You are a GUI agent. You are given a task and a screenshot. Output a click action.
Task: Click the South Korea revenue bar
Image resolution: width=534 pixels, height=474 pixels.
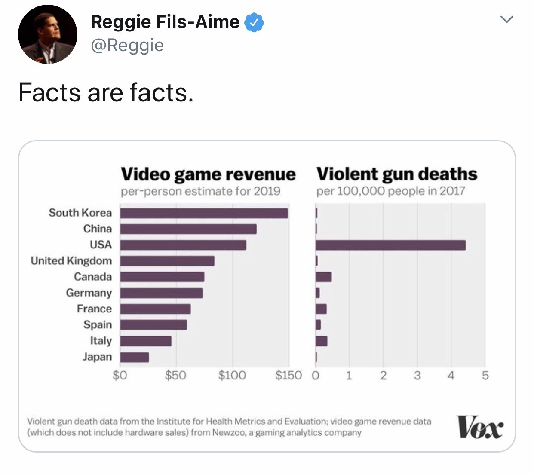(202, 212)
